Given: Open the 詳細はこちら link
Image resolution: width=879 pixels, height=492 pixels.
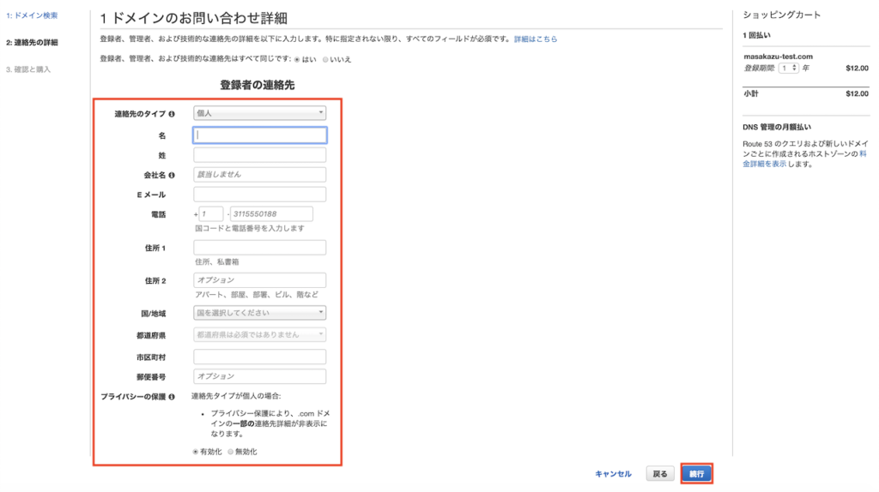Looking at the screenshot, I should (536, 39).
